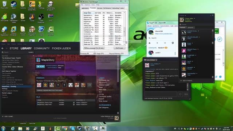Go back with Steam's back arrow
The height and width of the screenshot is (131, 233).
tap(3, 48)
